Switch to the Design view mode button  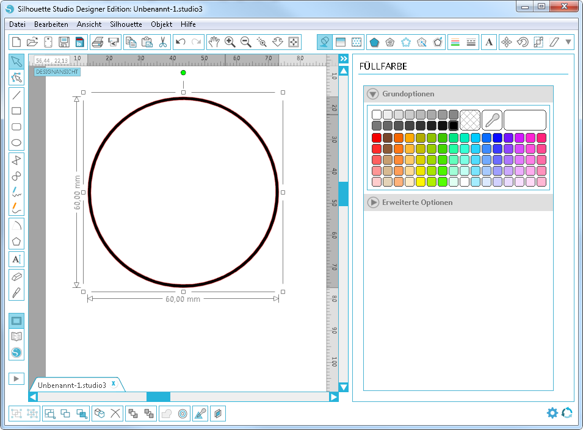[x=16, y=320]
